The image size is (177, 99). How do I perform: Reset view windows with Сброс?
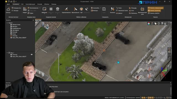tap(30, 13)
